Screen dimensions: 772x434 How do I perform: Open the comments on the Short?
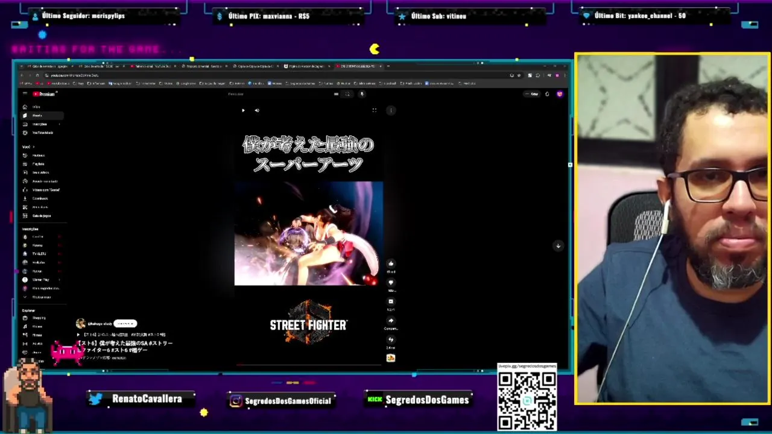pos(391,301)
